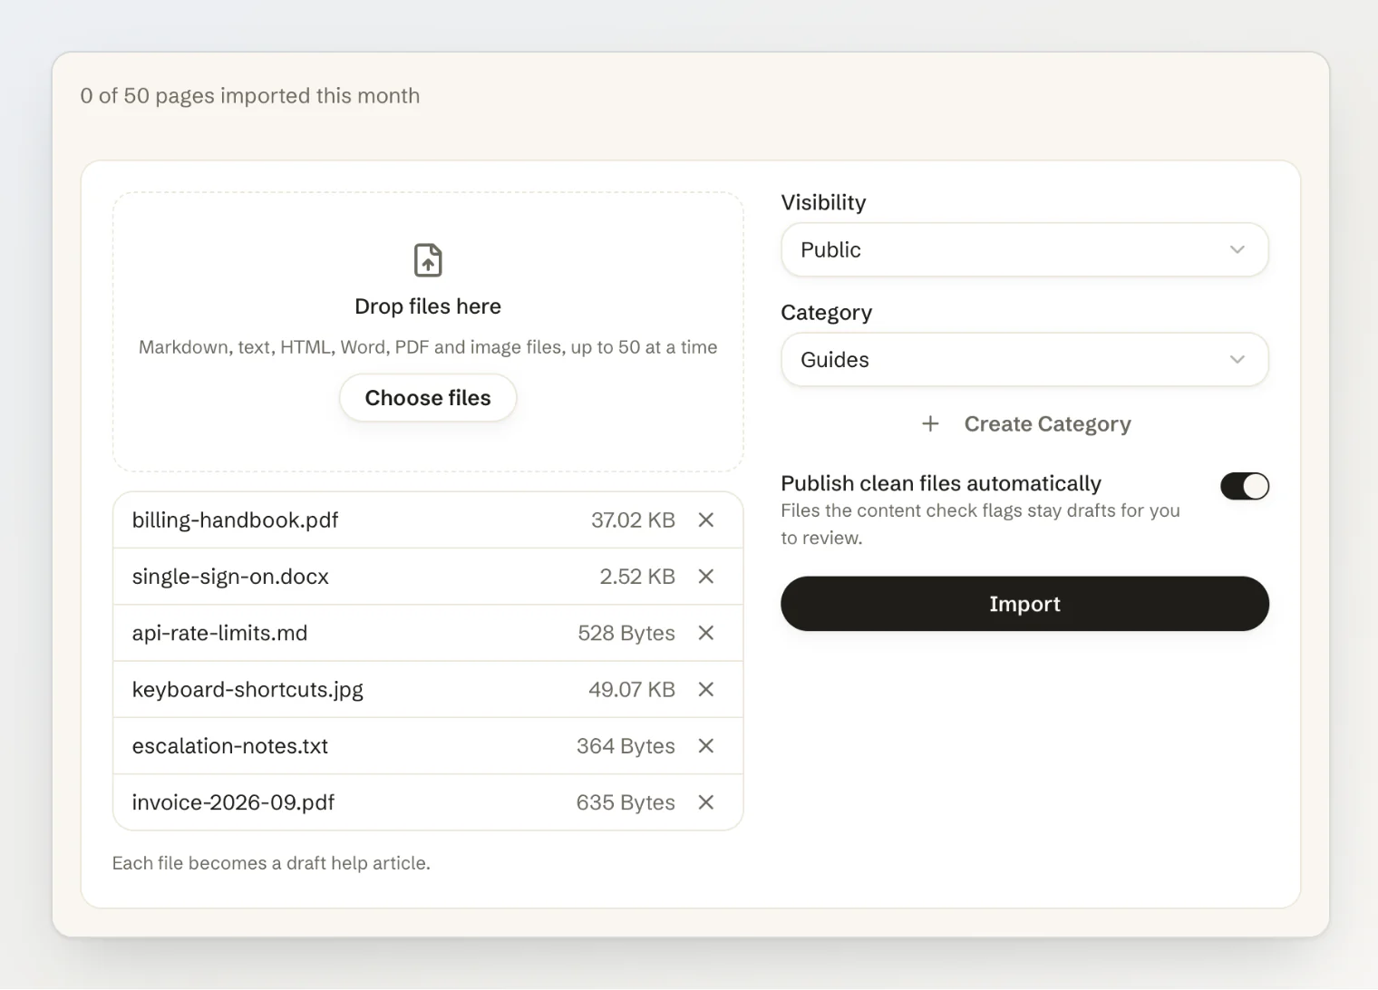Click the 49.07 KB file size
1378x990 pixels.
632,690
